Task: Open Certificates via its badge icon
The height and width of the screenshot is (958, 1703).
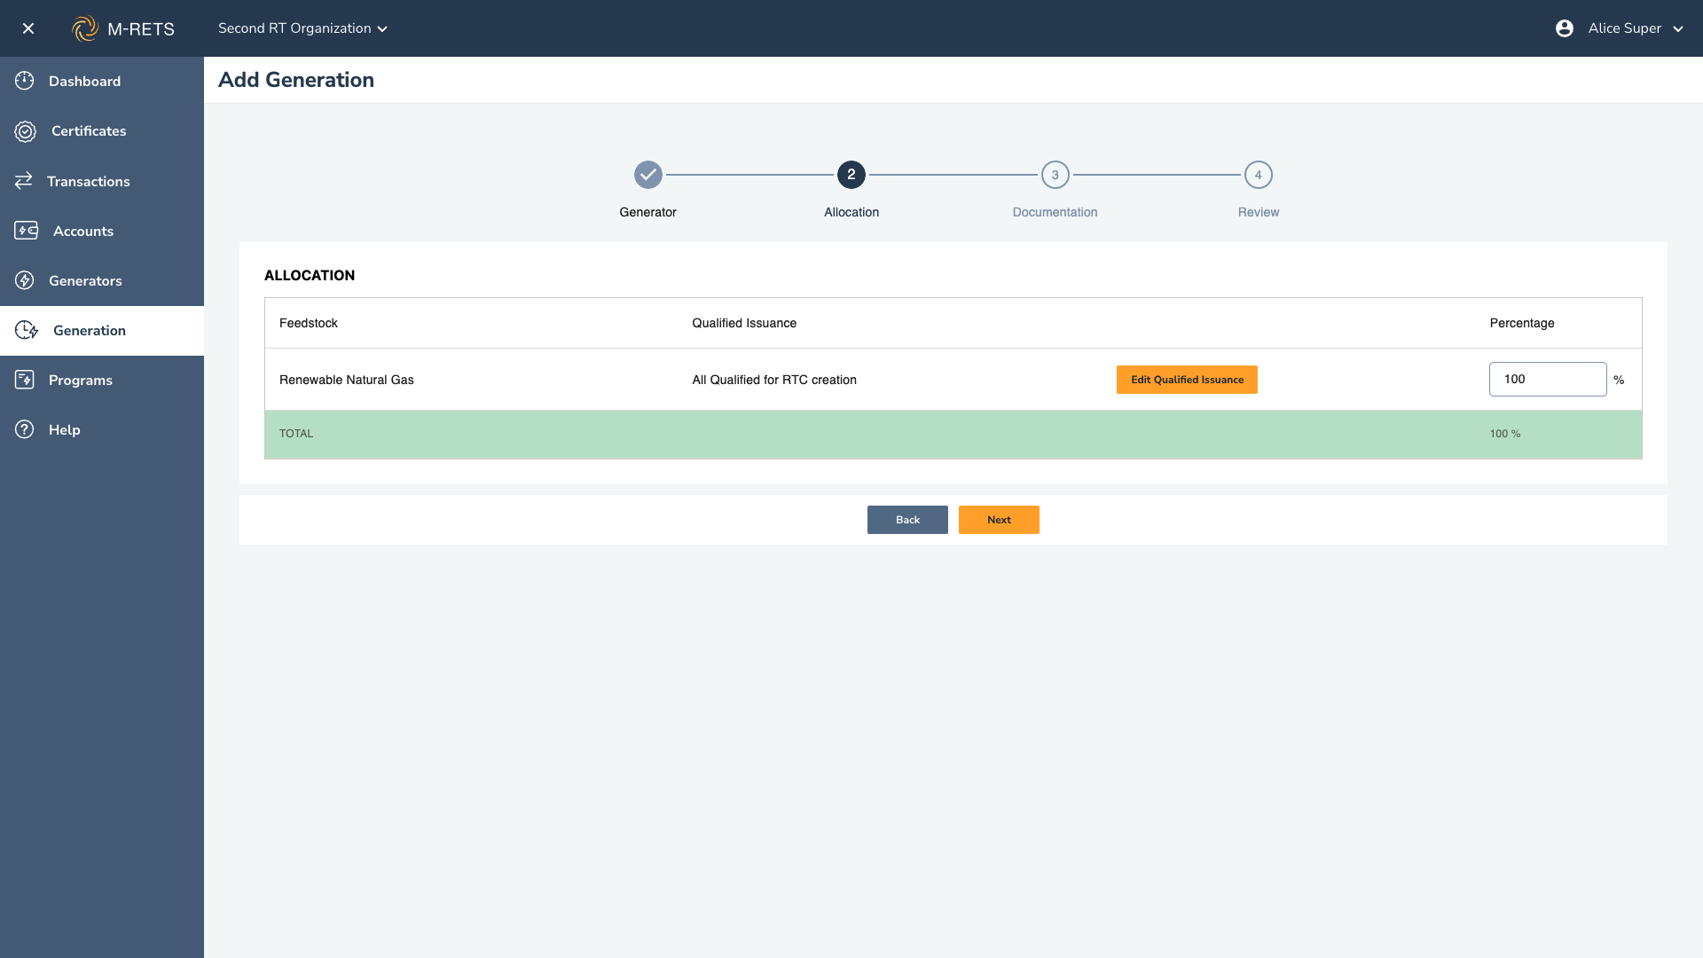Action: pos(25,131)
